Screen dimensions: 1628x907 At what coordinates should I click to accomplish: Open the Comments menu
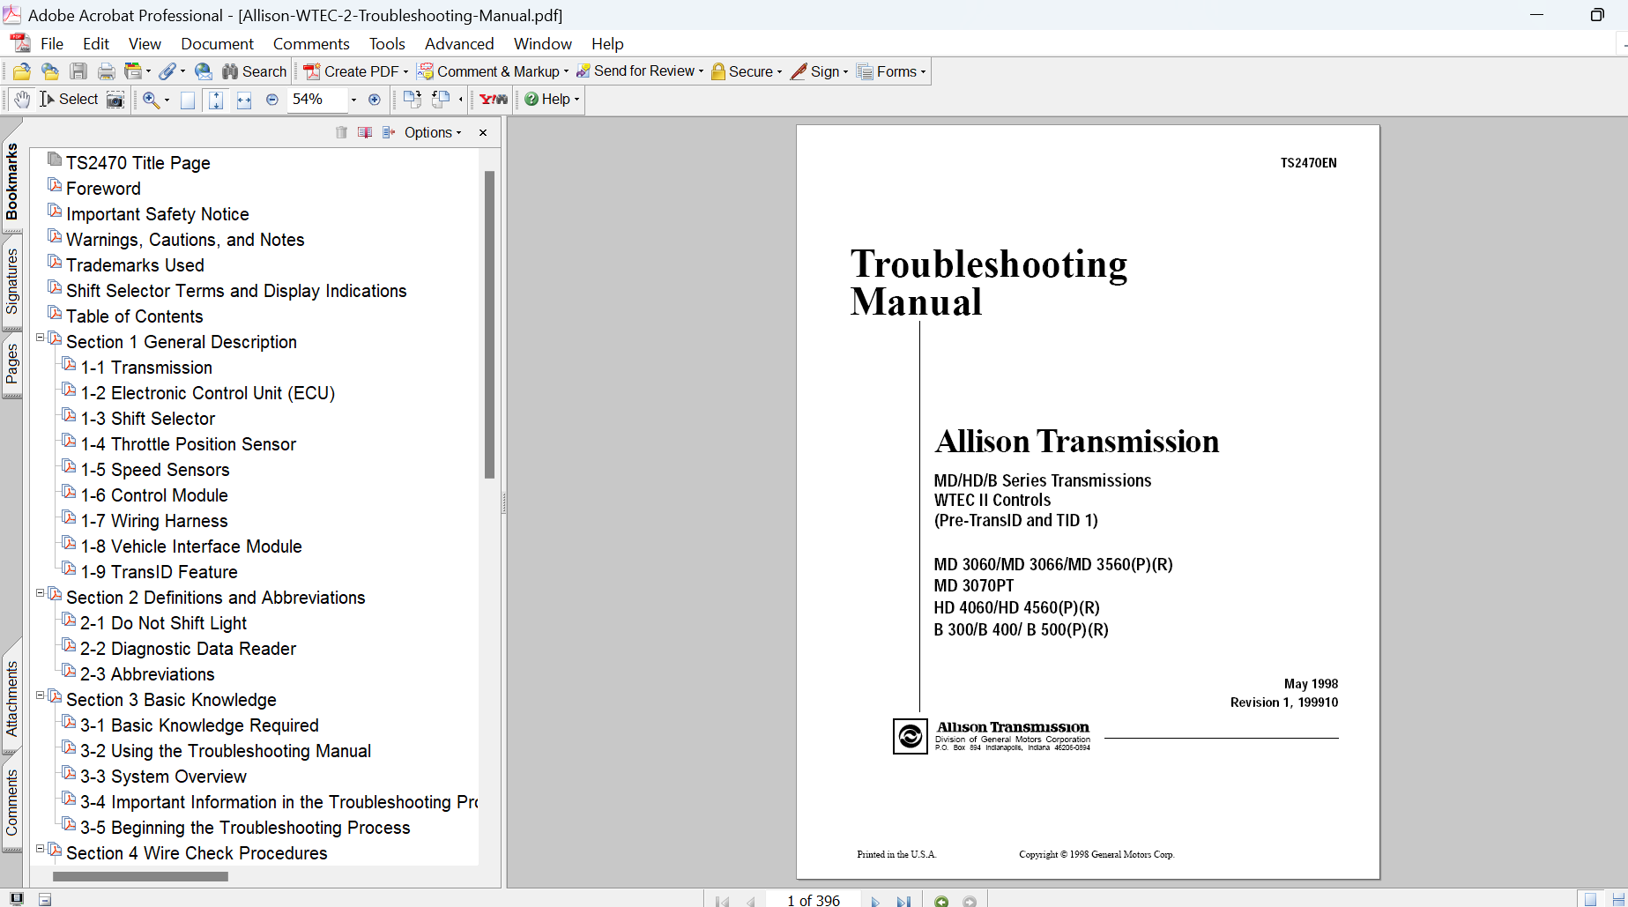311,44
